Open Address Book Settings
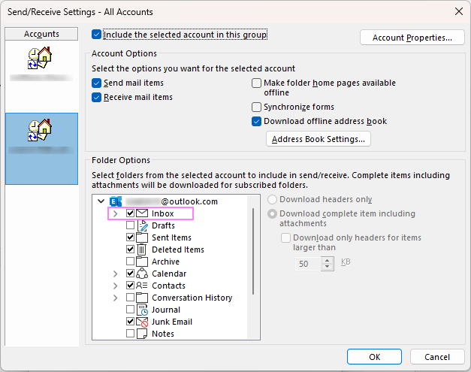The height and width of the screenshot is (372, 471). pos(319,139)
